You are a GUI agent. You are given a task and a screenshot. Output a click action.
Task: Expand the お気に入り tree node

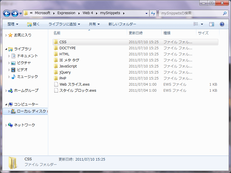click(x=6, y=35)
